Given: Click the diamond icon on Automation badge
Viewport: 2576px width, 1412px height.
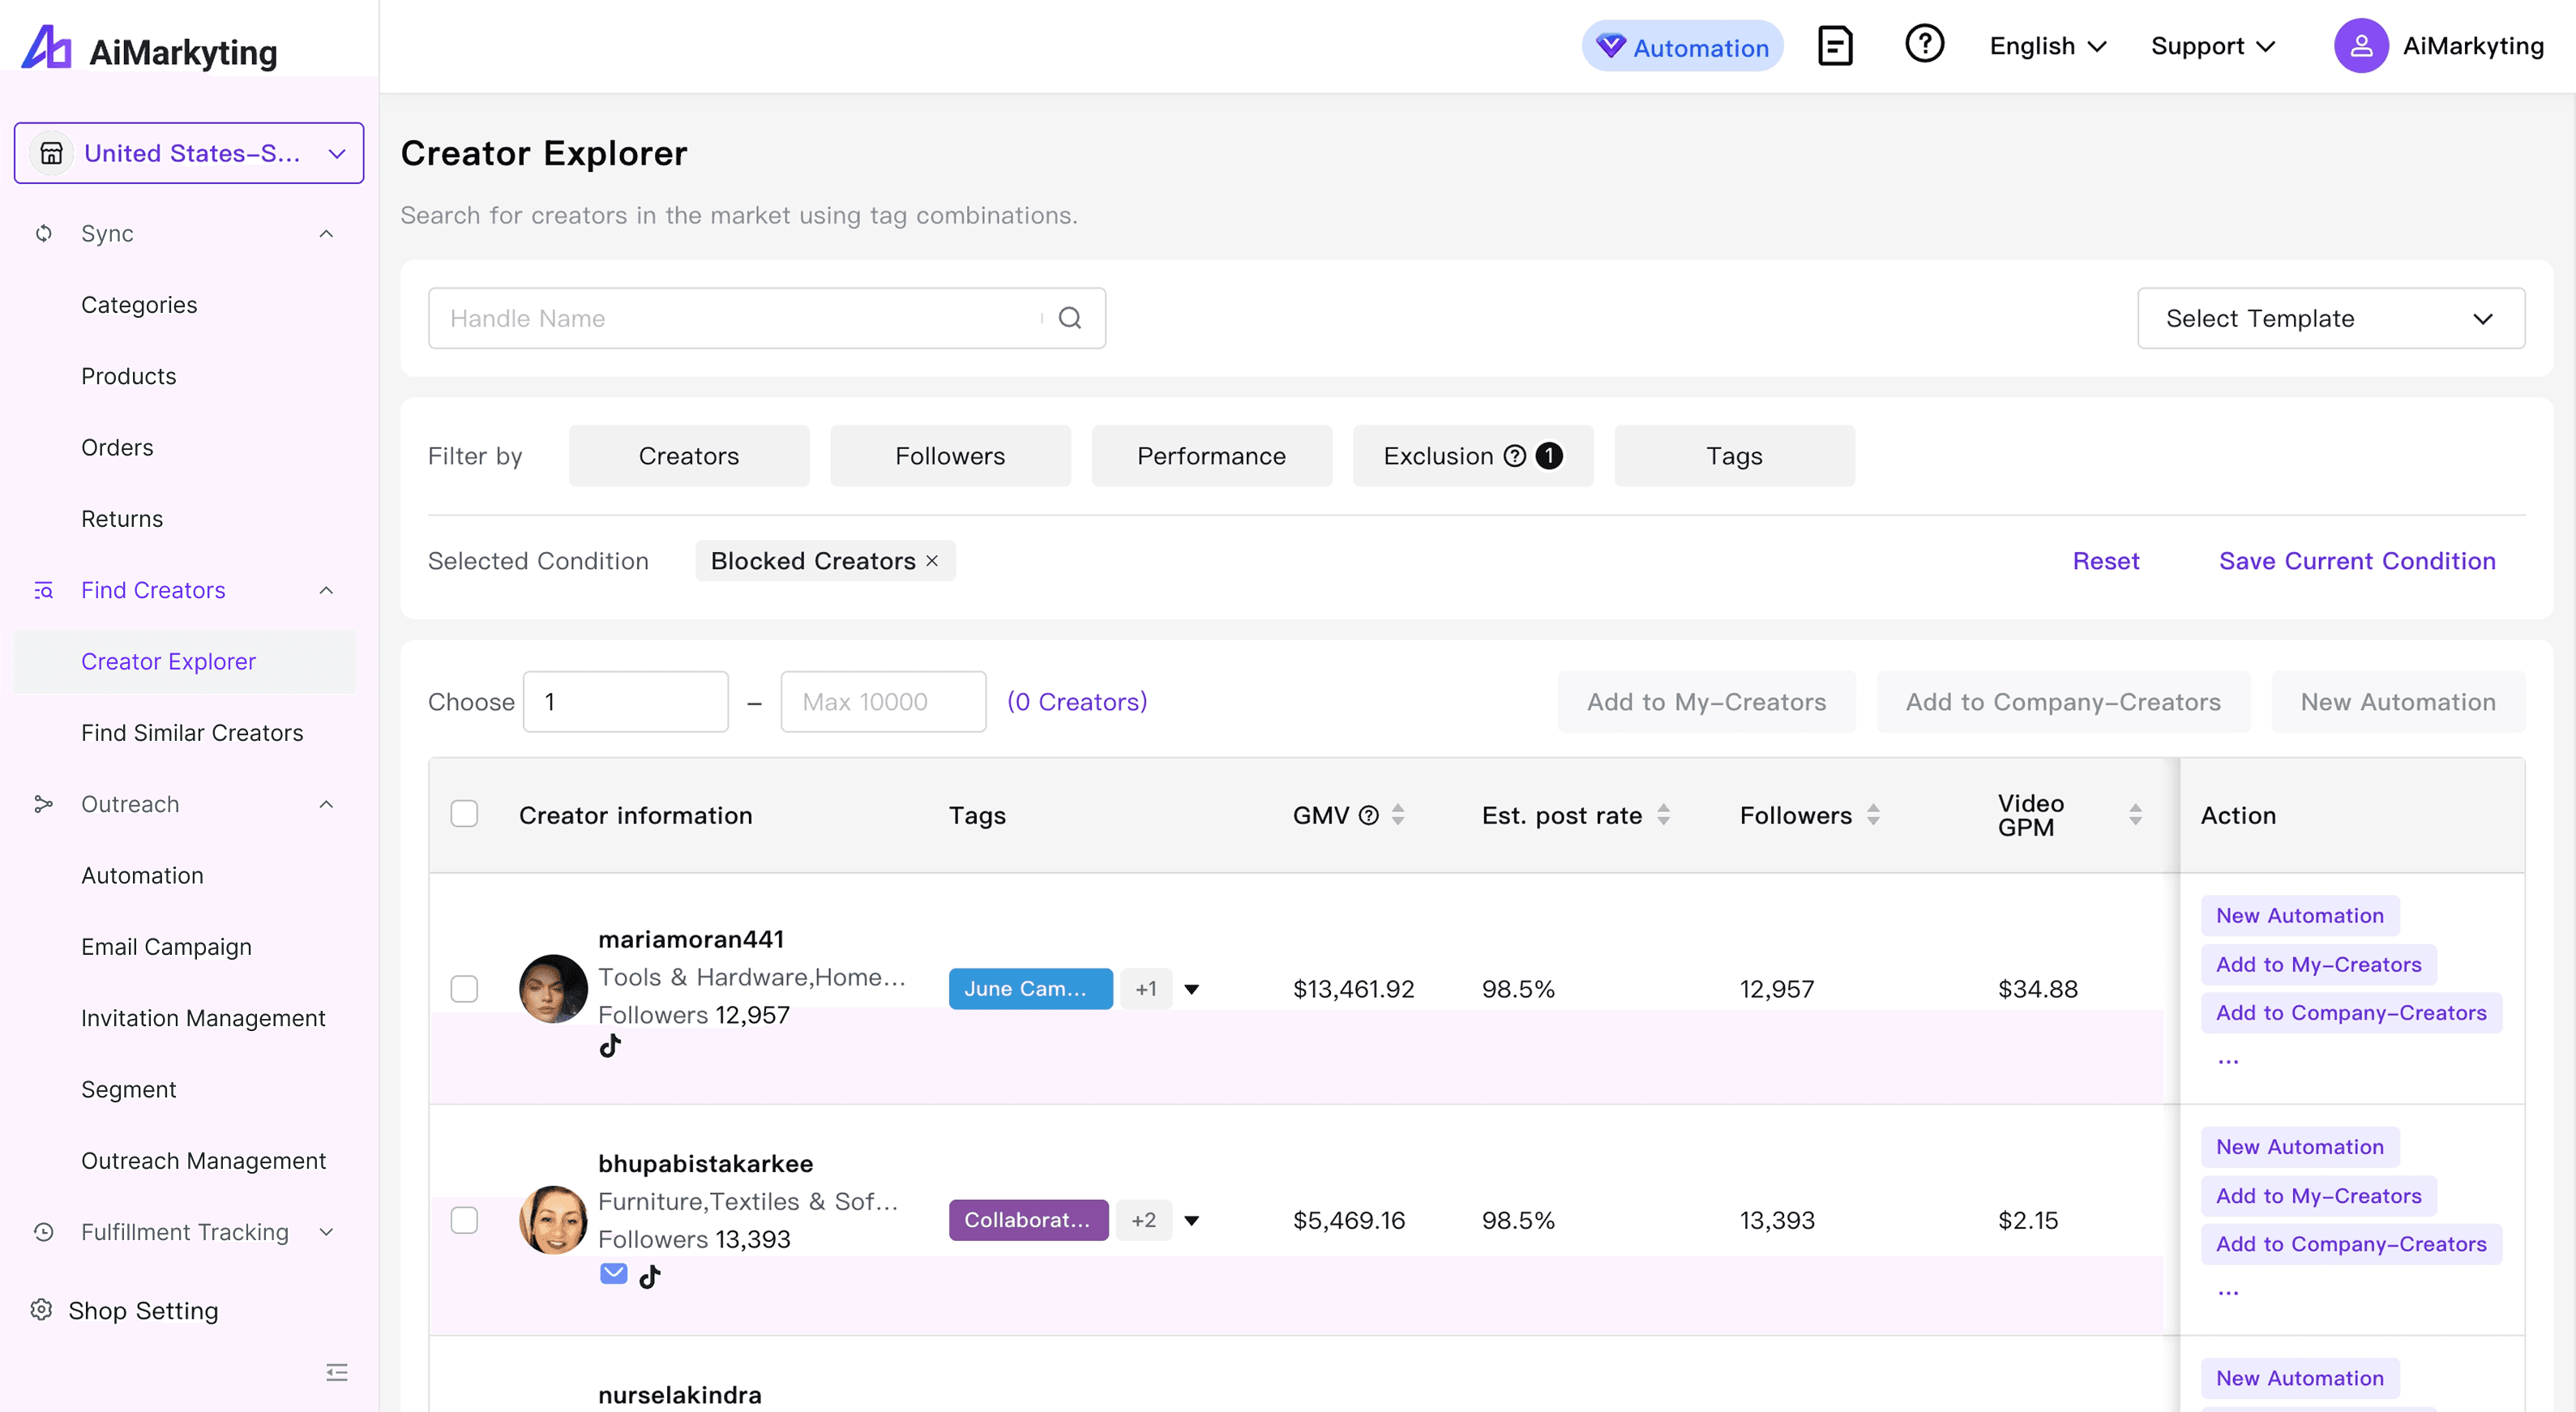Looking at the screenshot, I should [x=1610, y=45].
